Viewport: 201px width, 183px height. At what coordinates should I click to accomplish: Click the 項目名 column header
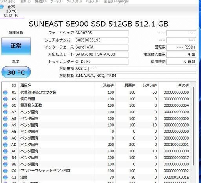coord(56,85)
